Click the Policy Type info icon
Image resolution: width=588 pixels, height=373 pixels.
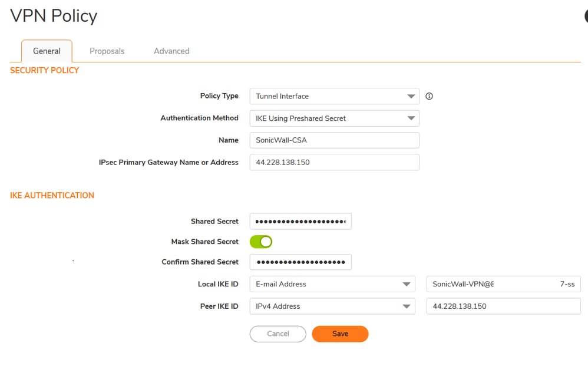tap(429, 96)
